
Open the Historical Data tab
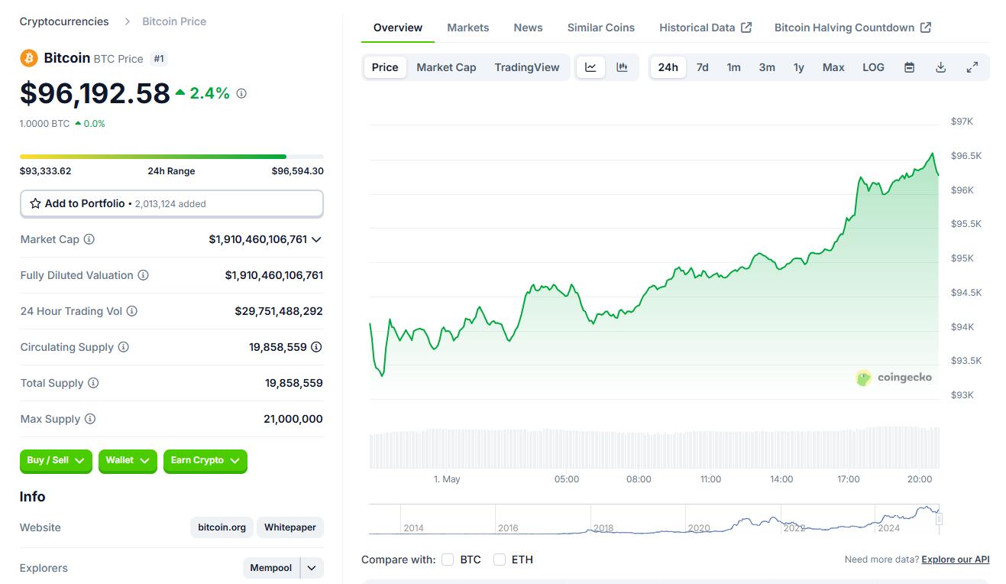tap(705, 28)
